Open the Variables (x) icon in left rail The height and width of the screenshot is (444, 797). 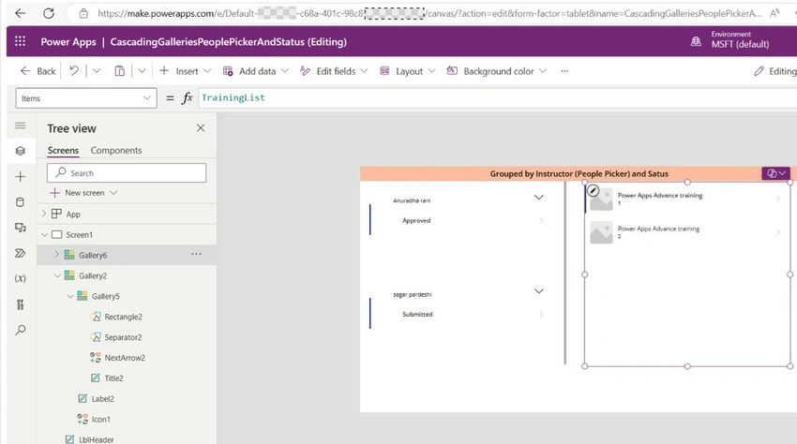tap(21, 278)
